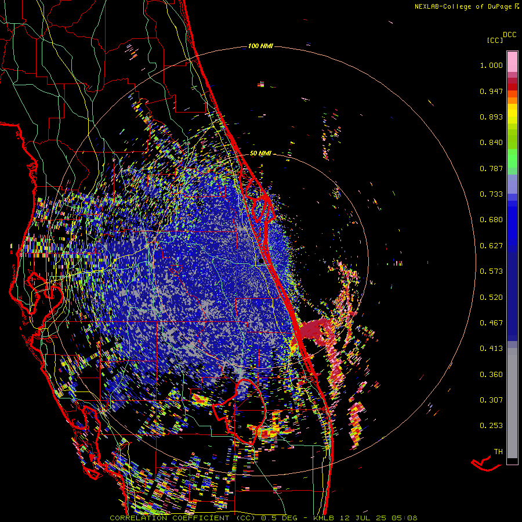Click the 0.840 color scale value
Image resolution: width=522 pixels, height=522 pixels.
click(x=491, y=143)
